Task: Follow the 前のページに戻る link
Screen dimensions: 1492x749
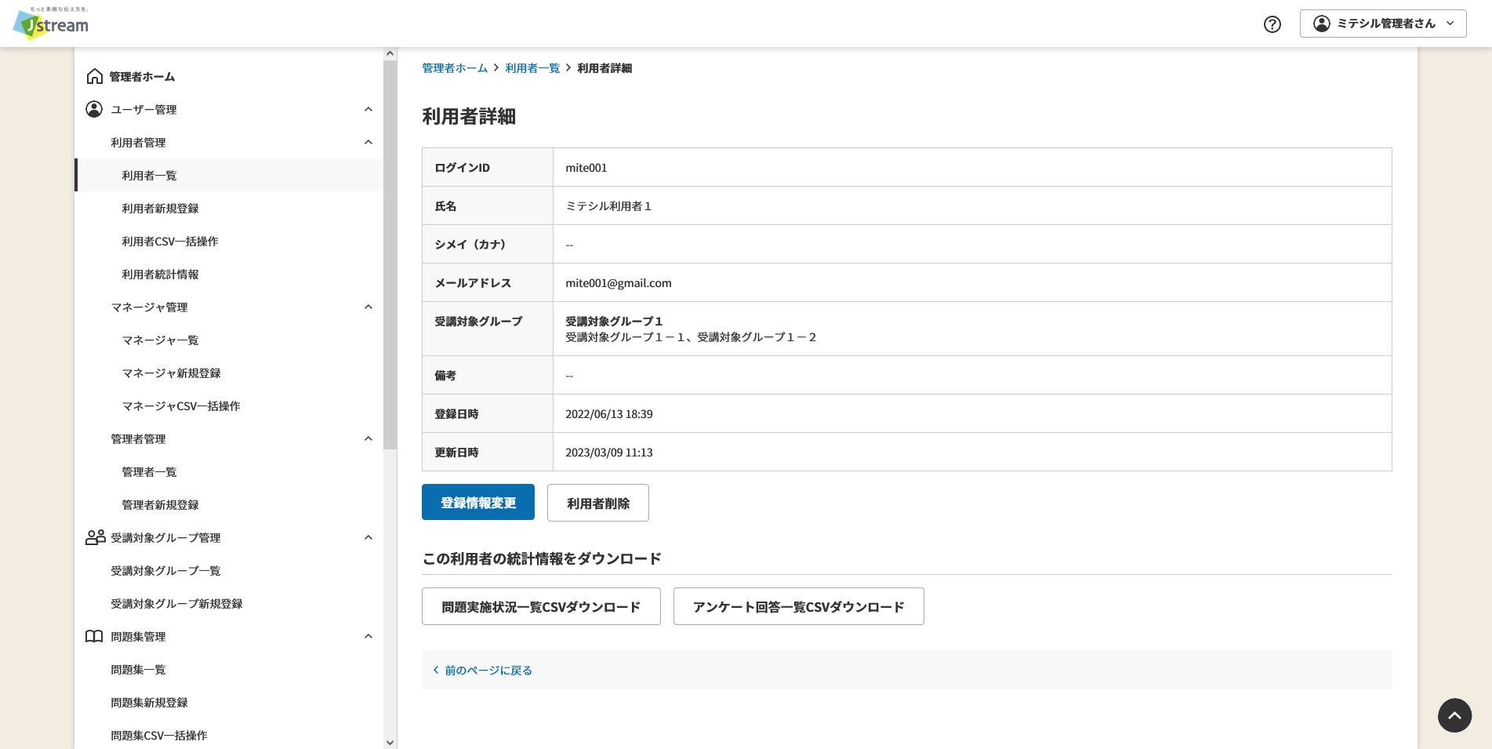Action: (488, 670)
